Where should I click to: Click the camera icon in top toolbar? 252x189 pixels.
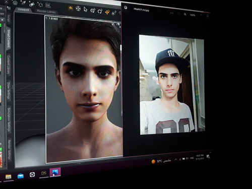tap(32, 4)
